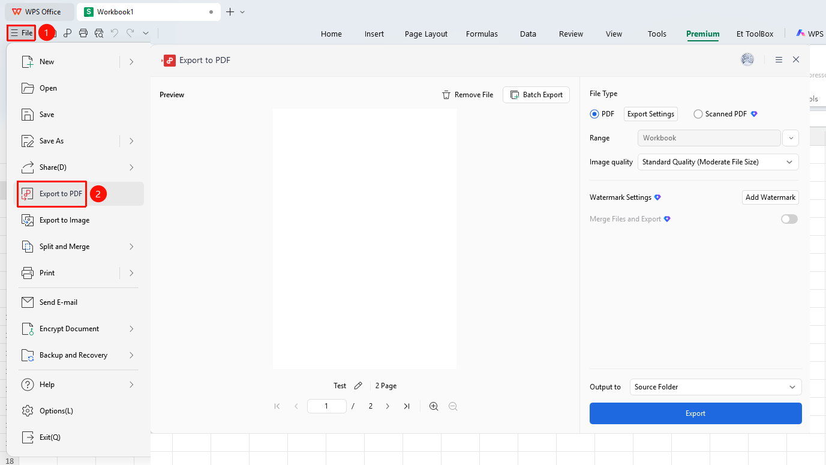
Task: Select Backup and Recovery menu item
Action: click(79, 355)
